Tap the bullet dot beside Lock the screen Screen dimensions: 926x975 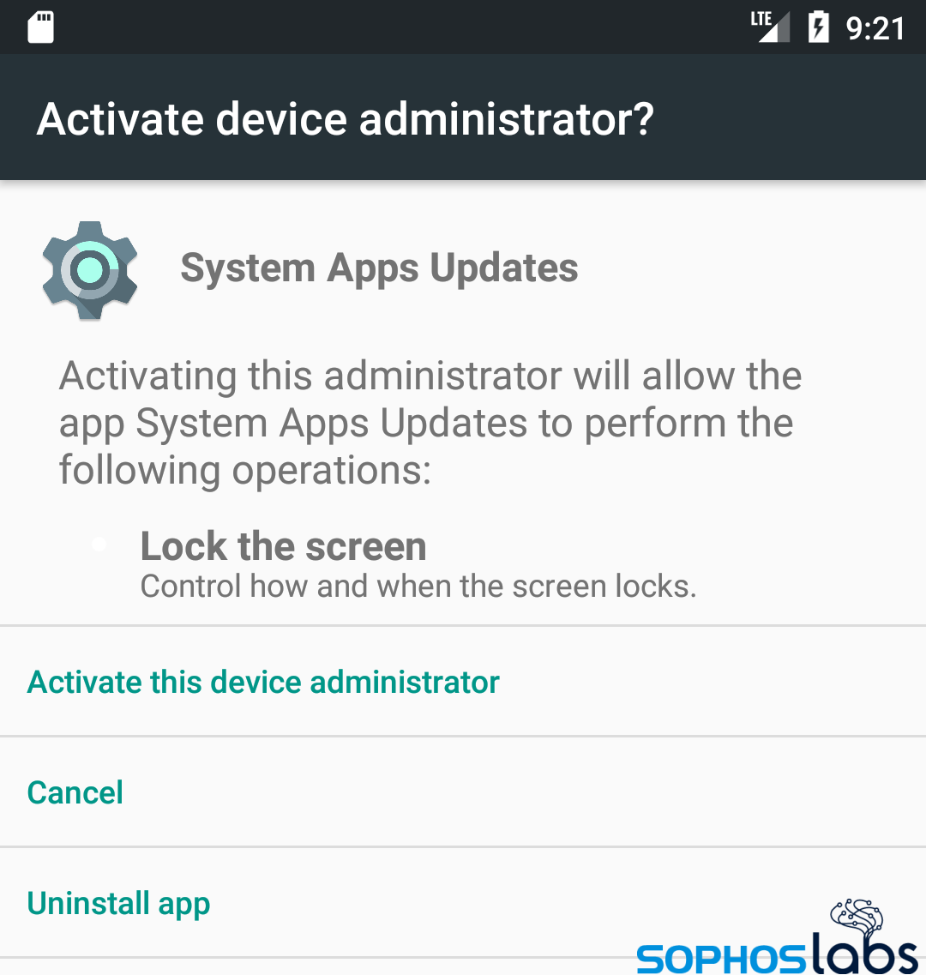click(x=99, y=545)
